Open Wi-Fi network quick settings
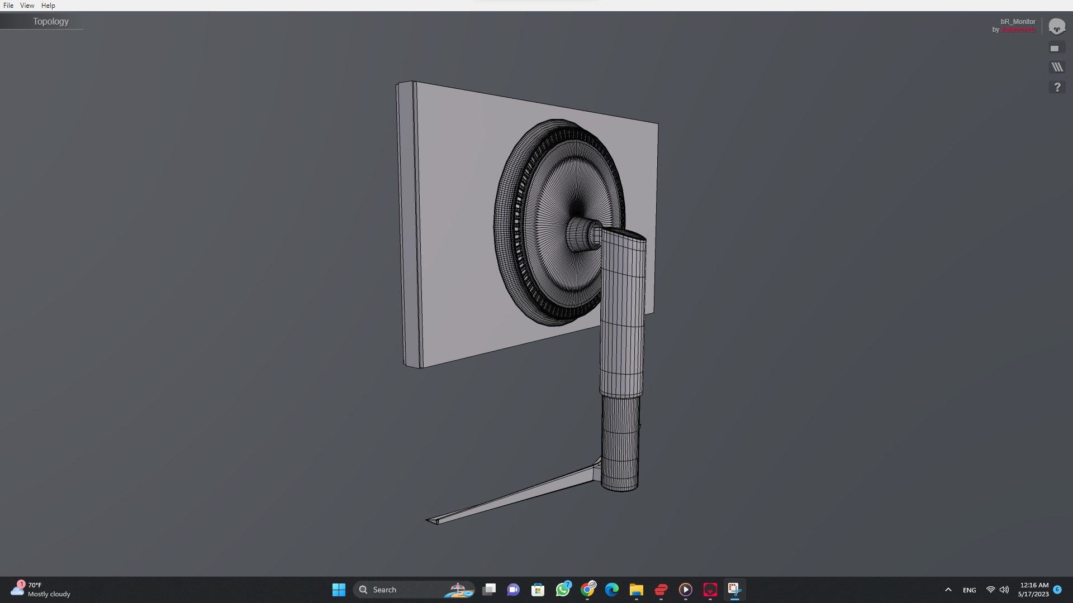Viewport: 1073px width, 603px height. pyautogui.click(x=990, y=590)
